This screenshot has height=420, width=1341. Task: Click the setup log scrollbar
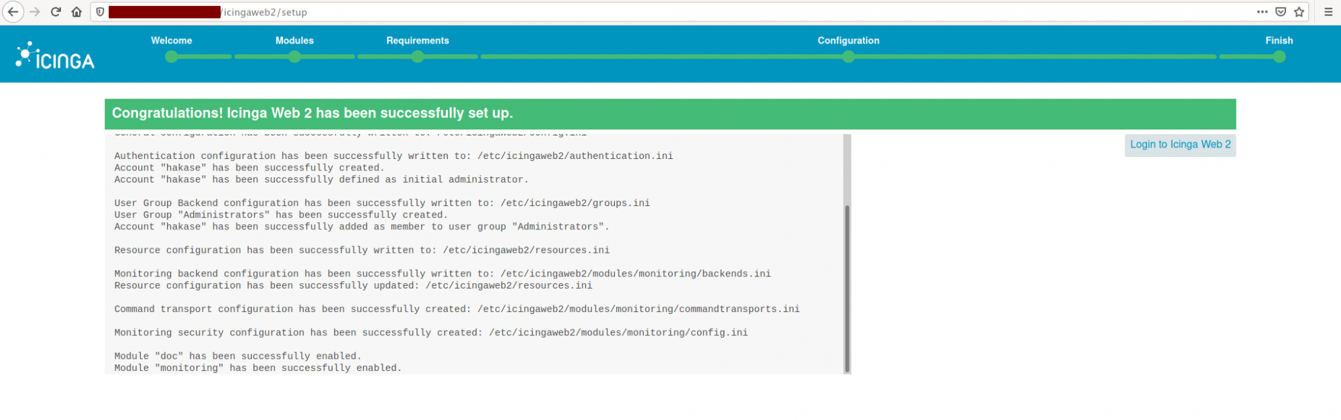point(847,288)
